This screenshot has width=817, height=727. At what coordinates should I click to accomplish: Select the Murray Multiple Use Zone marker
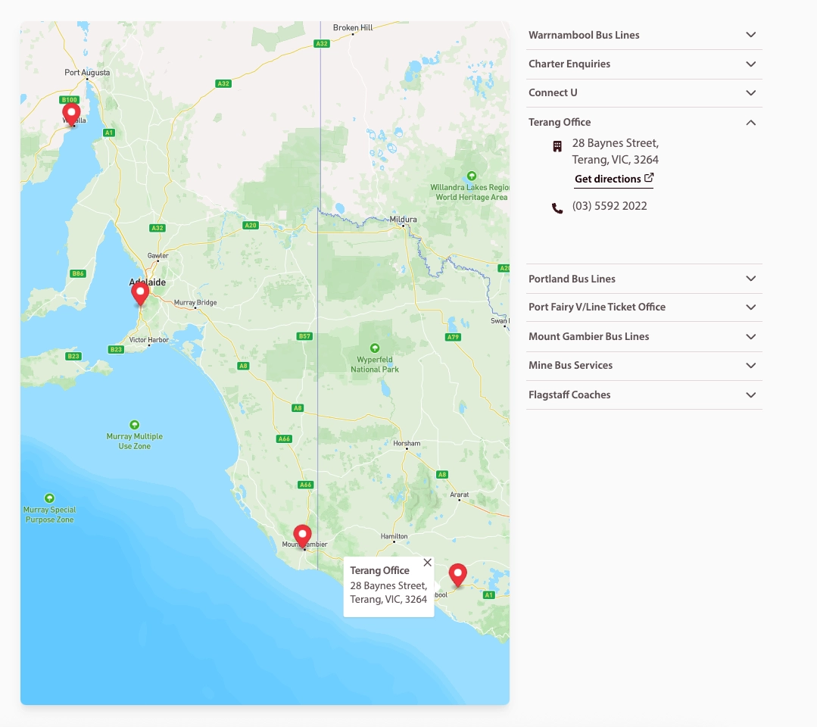pyautogui.click(x=134, y=425)
